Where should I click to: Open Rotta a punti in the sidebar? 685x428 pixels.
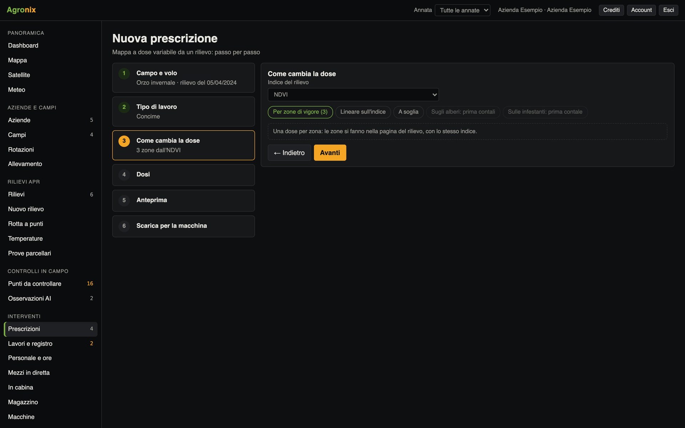[51, 224]
